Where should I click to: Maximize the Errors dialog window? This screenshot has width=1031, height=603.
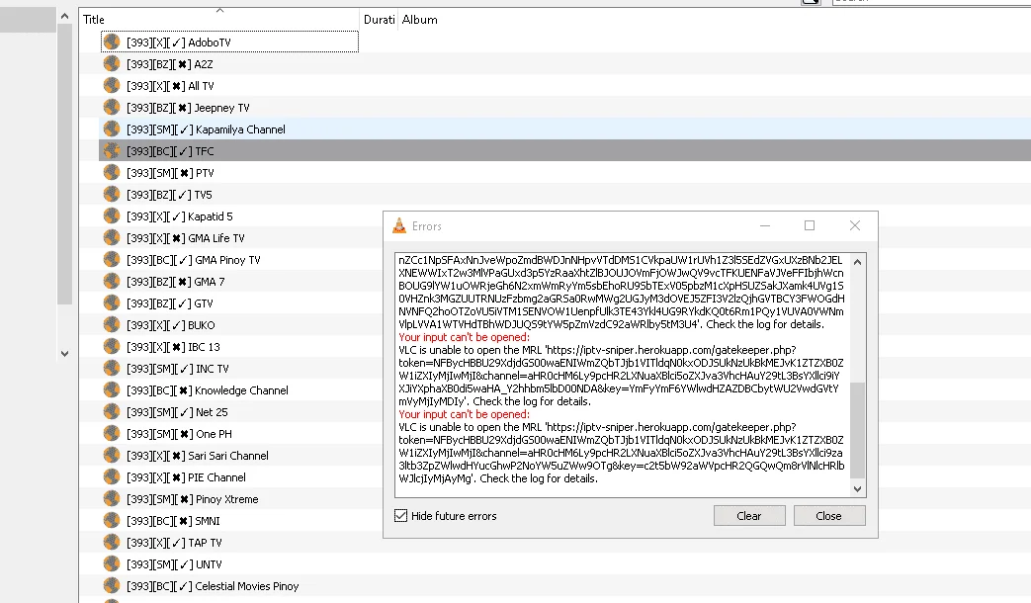coord(810,225)
